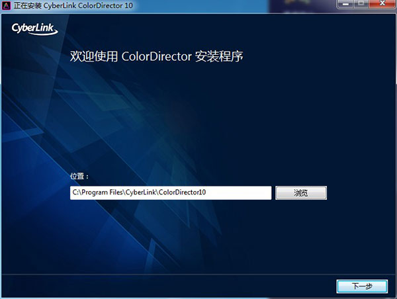Click the CyberLink logo
The height and width of the screenshot is (299, 397).
(34, 29)
